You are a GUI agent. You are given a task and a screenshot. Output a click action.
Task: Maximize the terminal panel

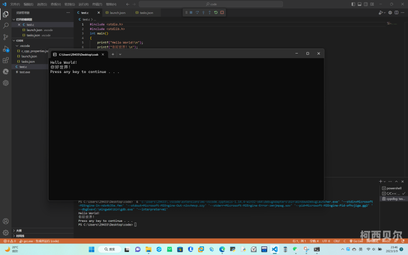coord(396,182)
